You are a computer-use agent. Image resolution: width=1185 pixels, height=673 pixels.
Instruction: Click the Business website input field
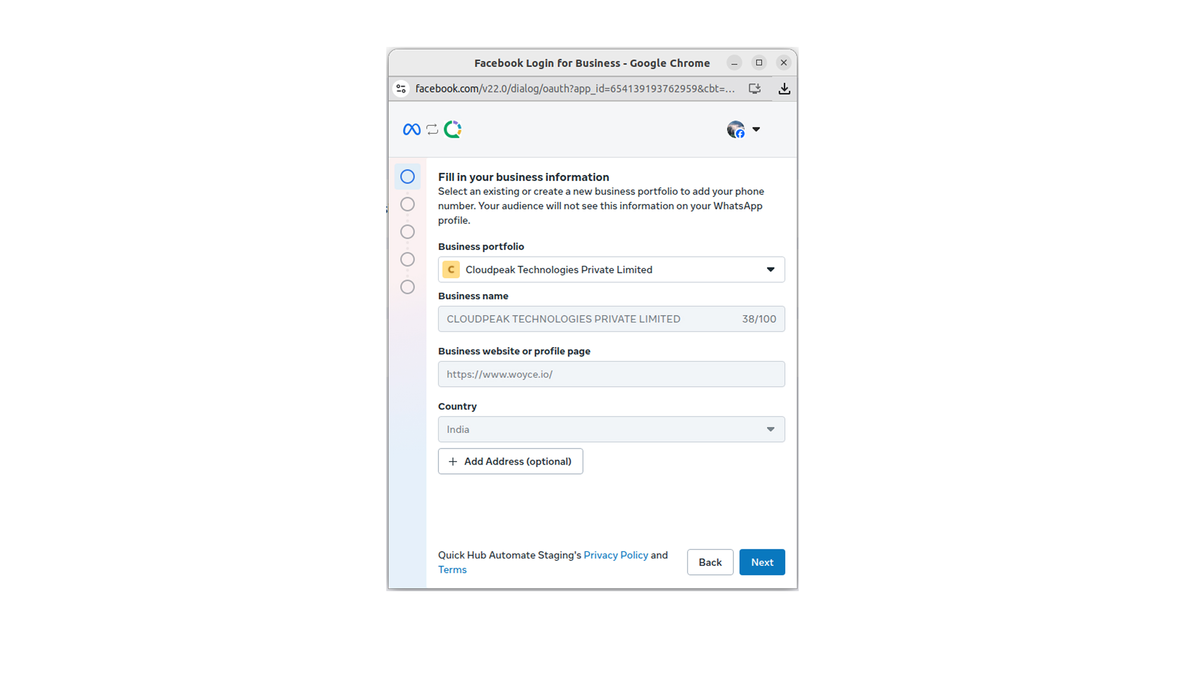pos(611,374)
